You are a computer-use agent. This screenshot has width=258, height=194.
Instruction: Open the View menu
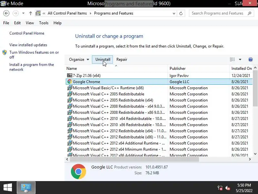click(30, 23)
